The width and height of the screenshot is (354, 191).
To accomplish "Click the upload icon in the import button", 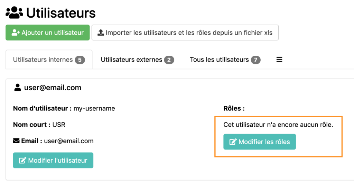I will (x=101, y=33).
